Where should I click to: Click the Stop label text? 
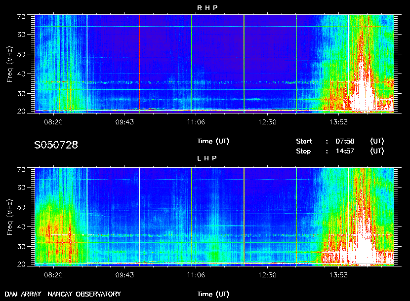click(303, 151)
